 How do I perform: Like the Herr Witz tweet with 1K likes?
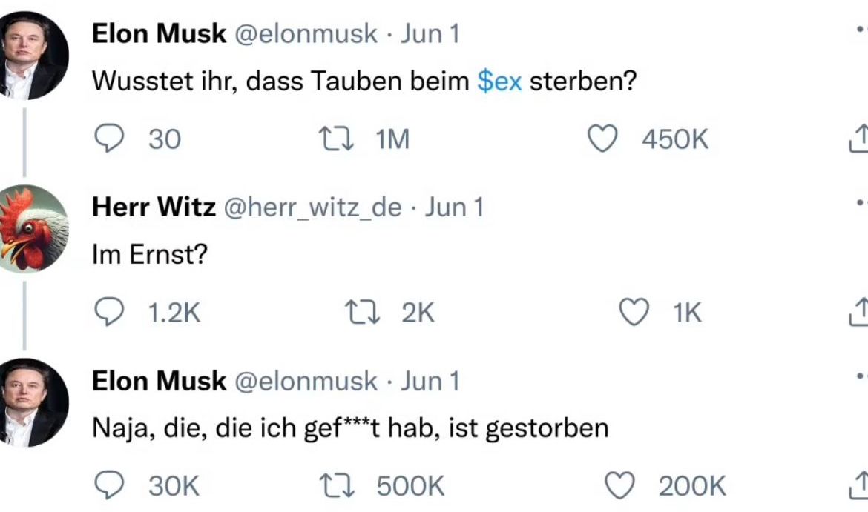pos(634,313)
